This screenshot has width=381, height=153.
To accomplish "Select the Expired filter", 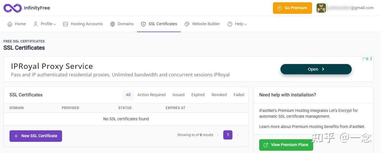I will [x=198, y=95].
